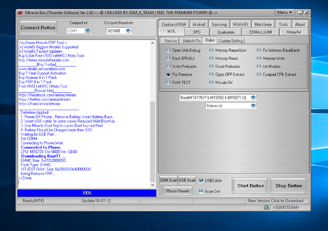Switch to the Qualcomm tab
Viewport: 328px width, 231px height.
[x=225, y=32]
